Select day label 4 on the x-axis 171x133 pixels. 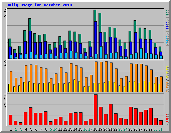(26, 129)
